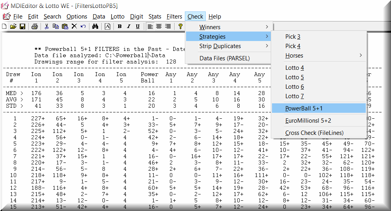Choose PowerBall 5+1 strategy
Viewport: 391px width, 211px height.
click(319, 108)
